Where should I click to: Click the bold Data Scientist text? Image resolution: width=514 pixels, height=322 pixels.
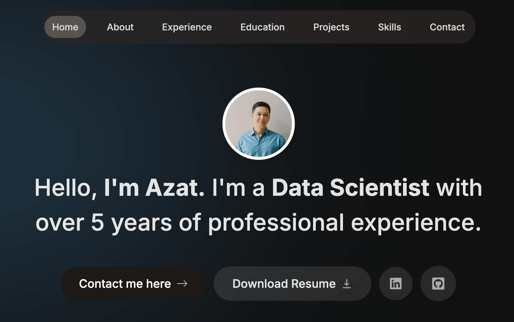(350, 188)
